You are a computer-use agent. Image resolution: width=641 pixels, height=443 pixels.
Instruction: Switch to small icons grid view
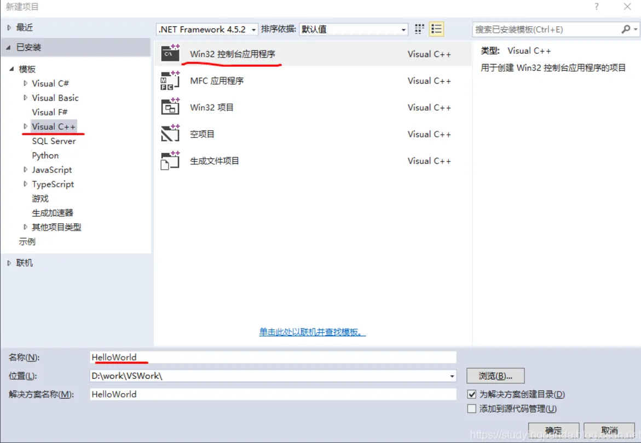point(419,29)
